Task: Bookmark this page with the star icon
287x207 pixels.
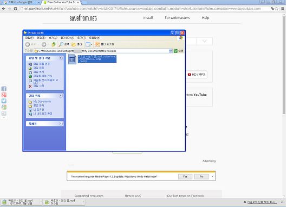Action: (x=277, y=9)
